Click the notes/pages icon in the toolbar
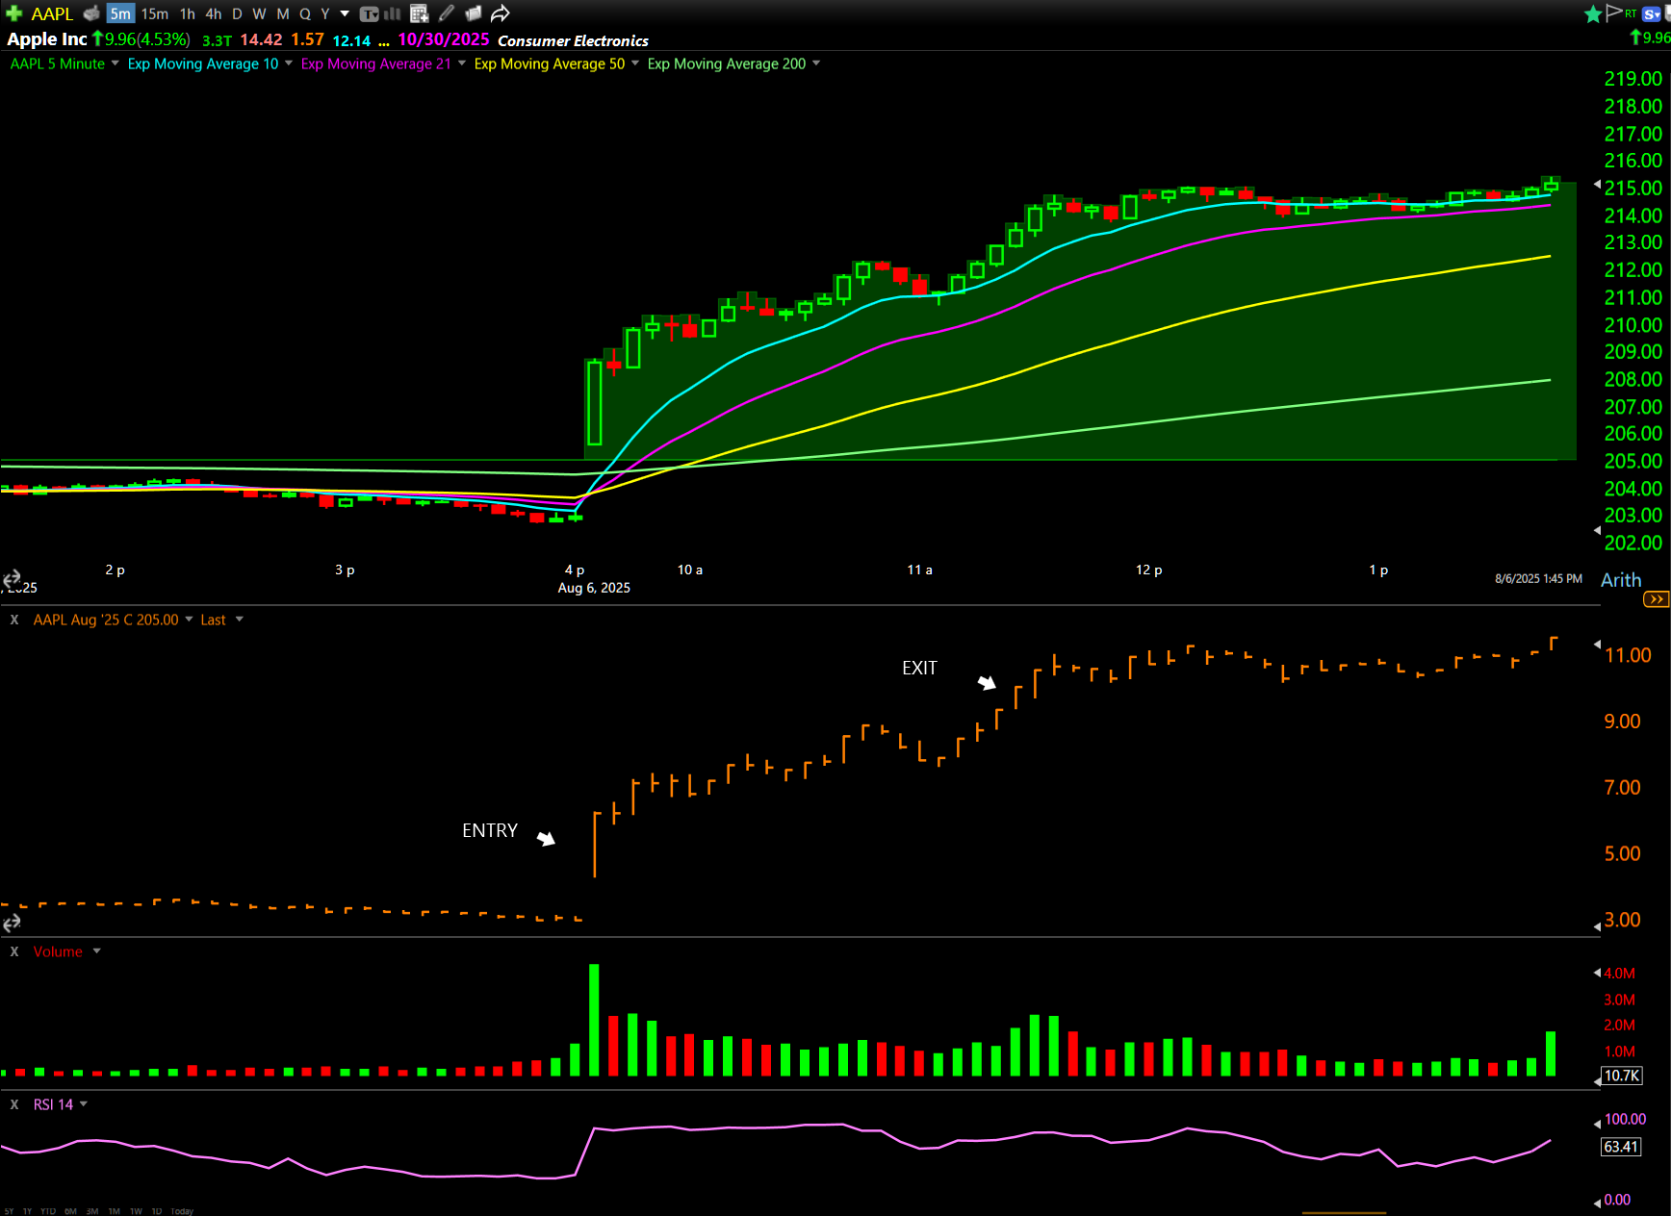The height and width of the screenshot is (1216, 1671). pos(474,13)
